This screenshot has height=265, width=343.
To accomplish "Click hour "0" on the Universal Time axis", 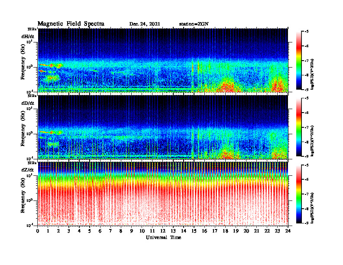I will [x=38, y=231].
